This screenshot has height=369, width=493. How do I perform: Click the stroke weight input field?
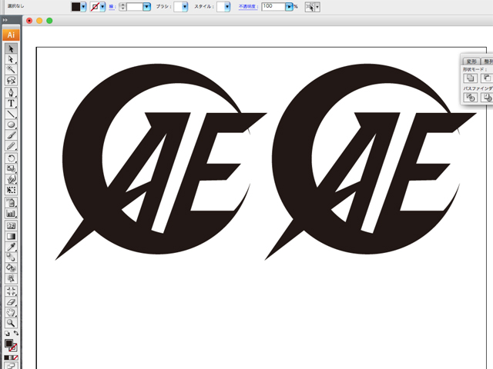[x=135, y=7]
